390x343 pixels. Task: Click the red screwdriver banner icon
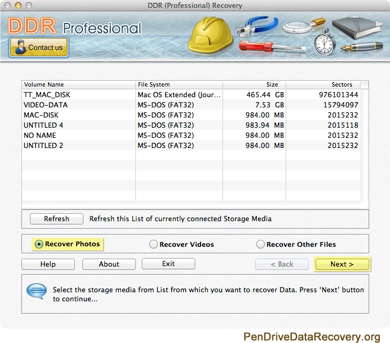pyautogui.click(x=272, y=46)
